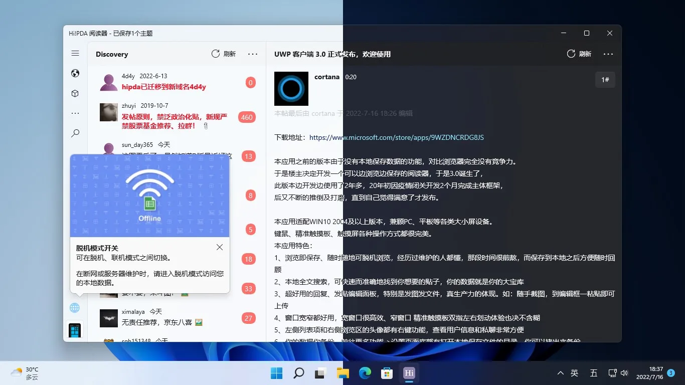
Task: Click reply count badge 13
Action: (248, 156)
